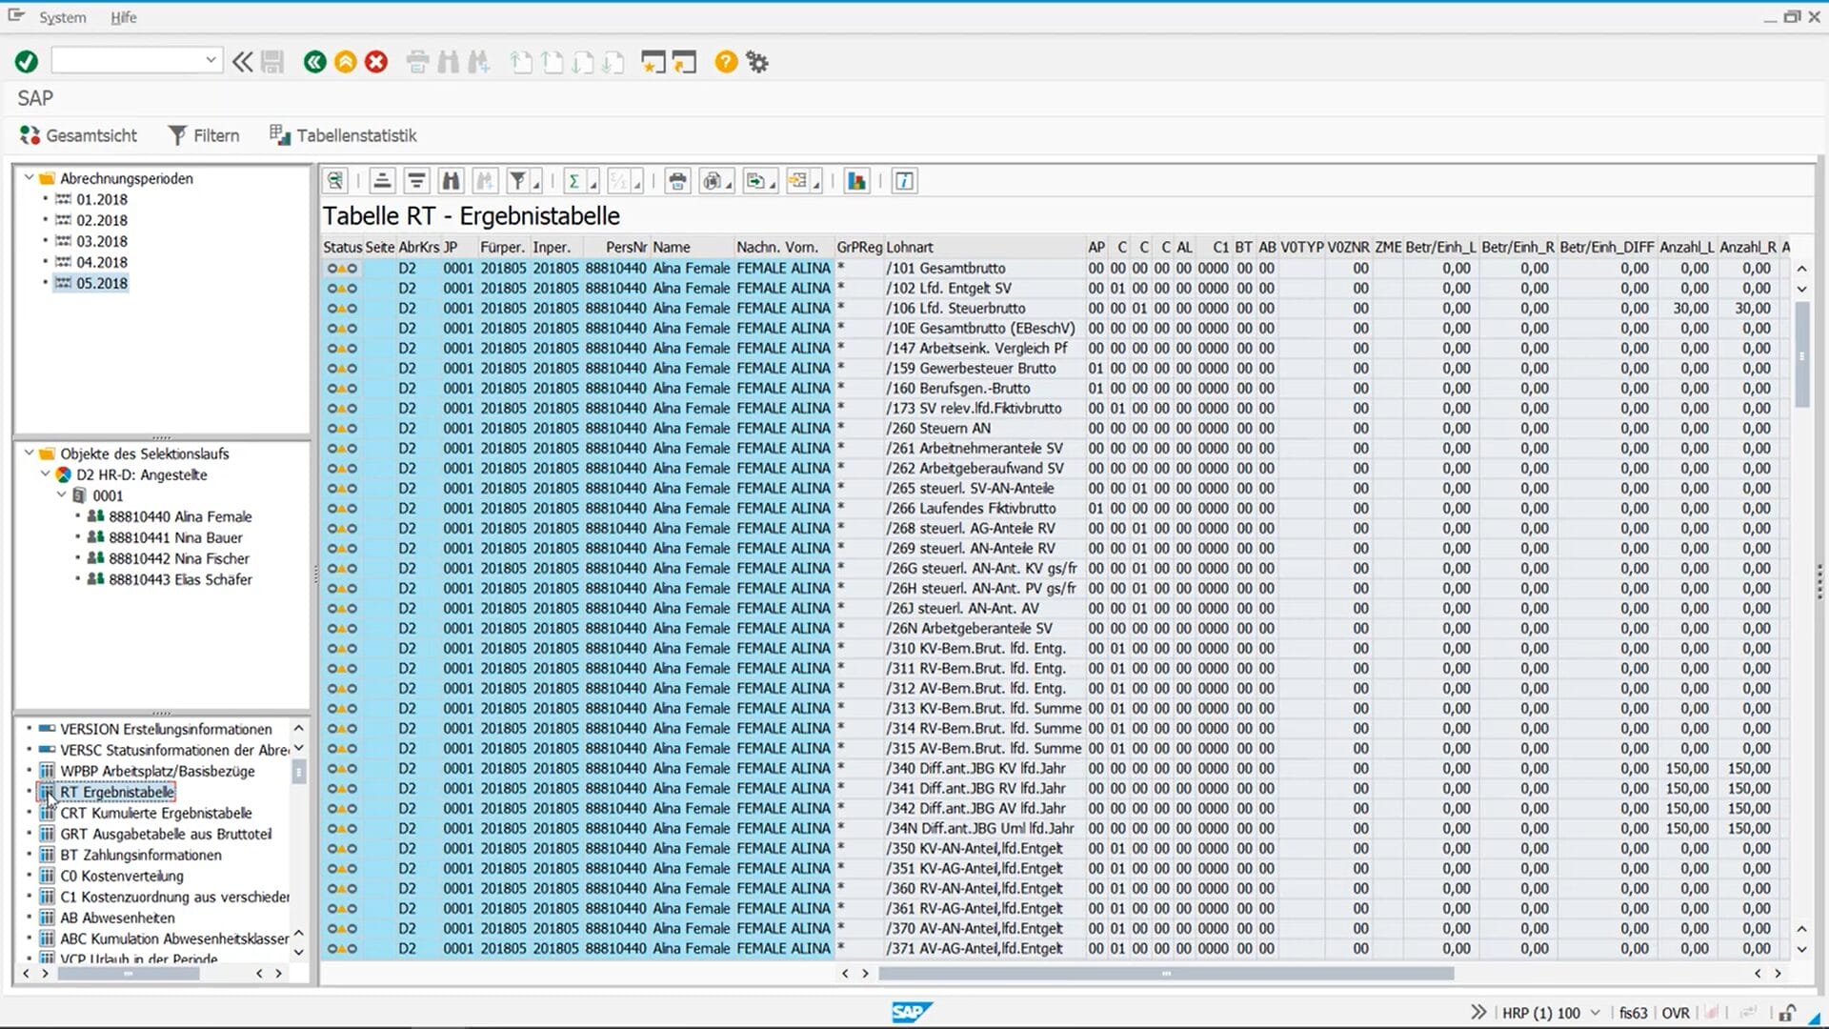
Task: Open the filter icon dropdown arrow
Action: pyautogui.click(x=536, y=185)
